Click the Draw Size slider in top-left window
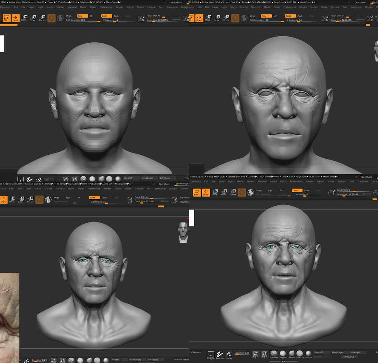This screenshot has width=378, height=363. pyautogui.click(x=163, y=20)
